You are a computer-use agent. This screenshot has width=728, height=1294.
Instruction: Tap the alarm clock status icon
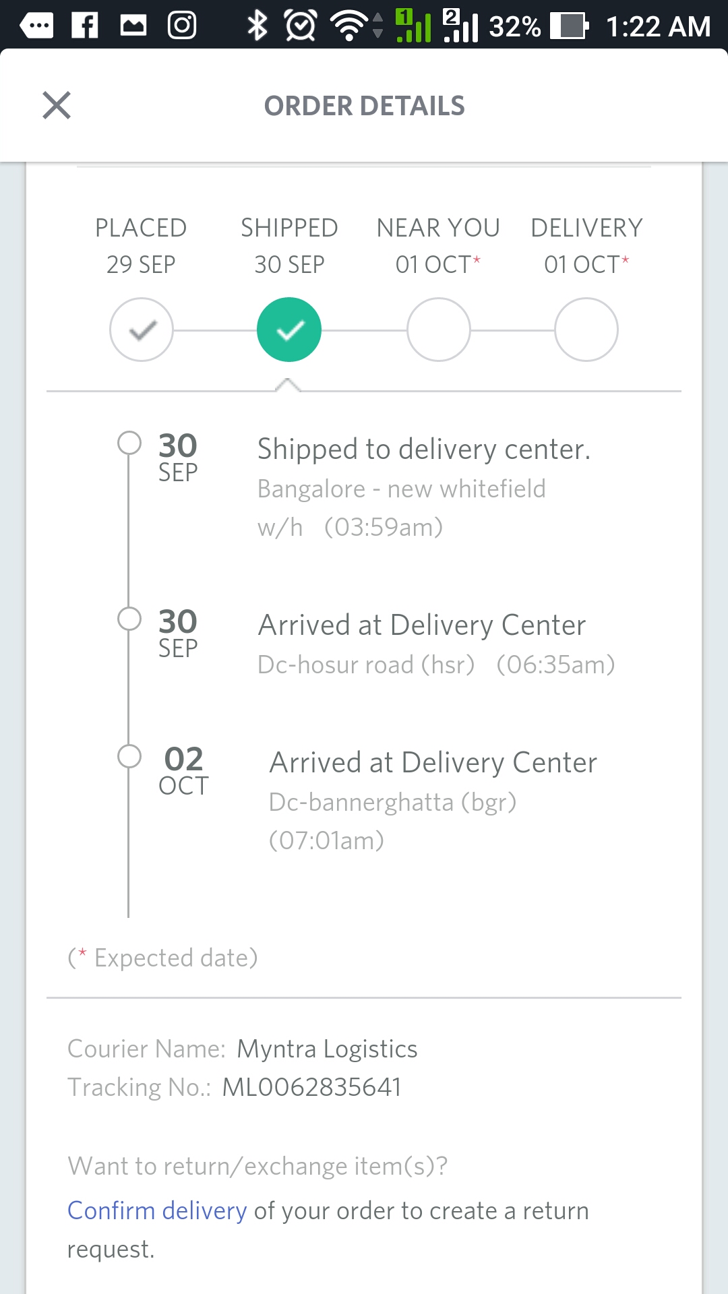[301, 26]
